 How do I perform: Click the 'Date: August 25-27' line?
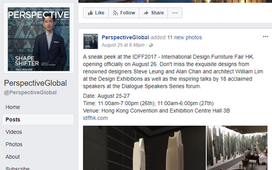point(106,96)
